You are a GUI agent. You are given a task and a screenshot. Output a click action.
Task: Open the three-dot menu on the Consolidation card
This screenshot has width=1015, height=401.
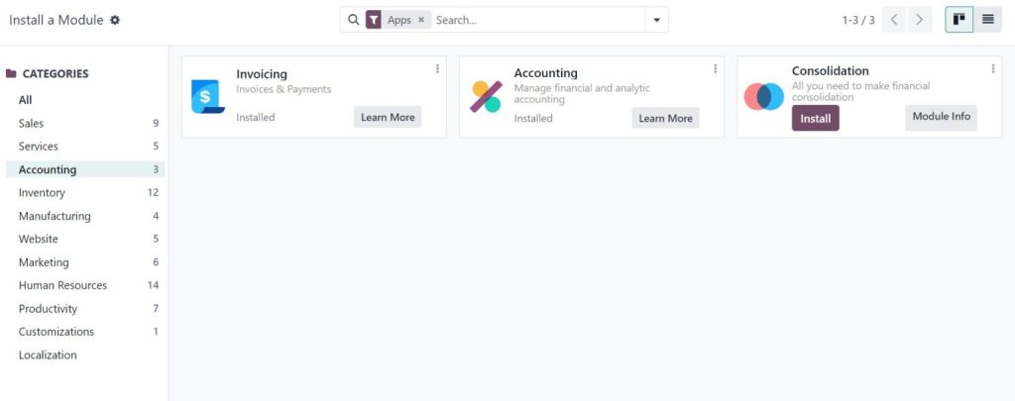[x=992, y=68]
